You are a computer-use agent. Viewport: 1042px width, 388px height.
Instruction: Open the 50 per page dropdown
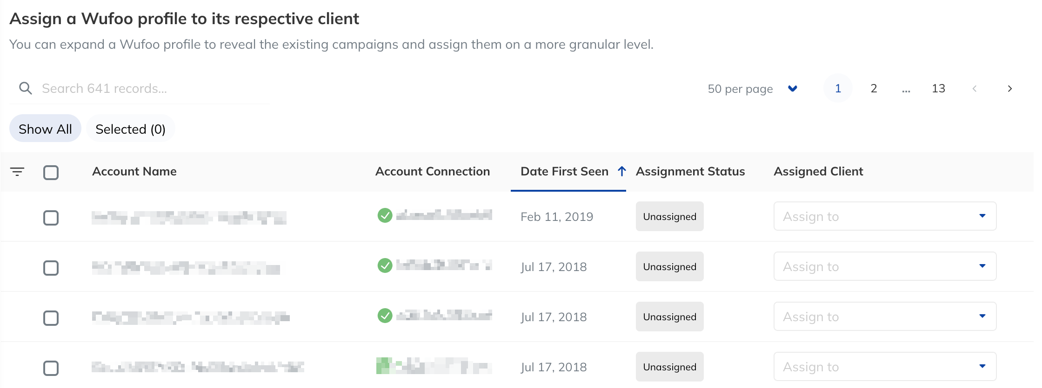pos(752,89)
